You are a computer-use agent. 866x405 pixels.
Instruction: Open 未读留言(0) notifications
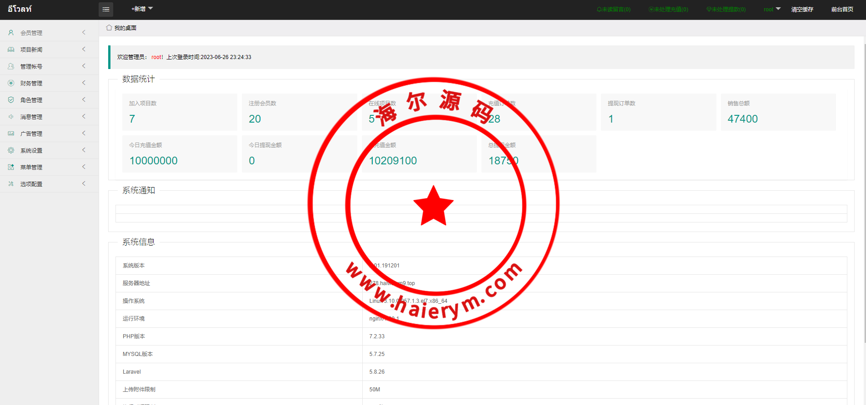pos(614,10)
